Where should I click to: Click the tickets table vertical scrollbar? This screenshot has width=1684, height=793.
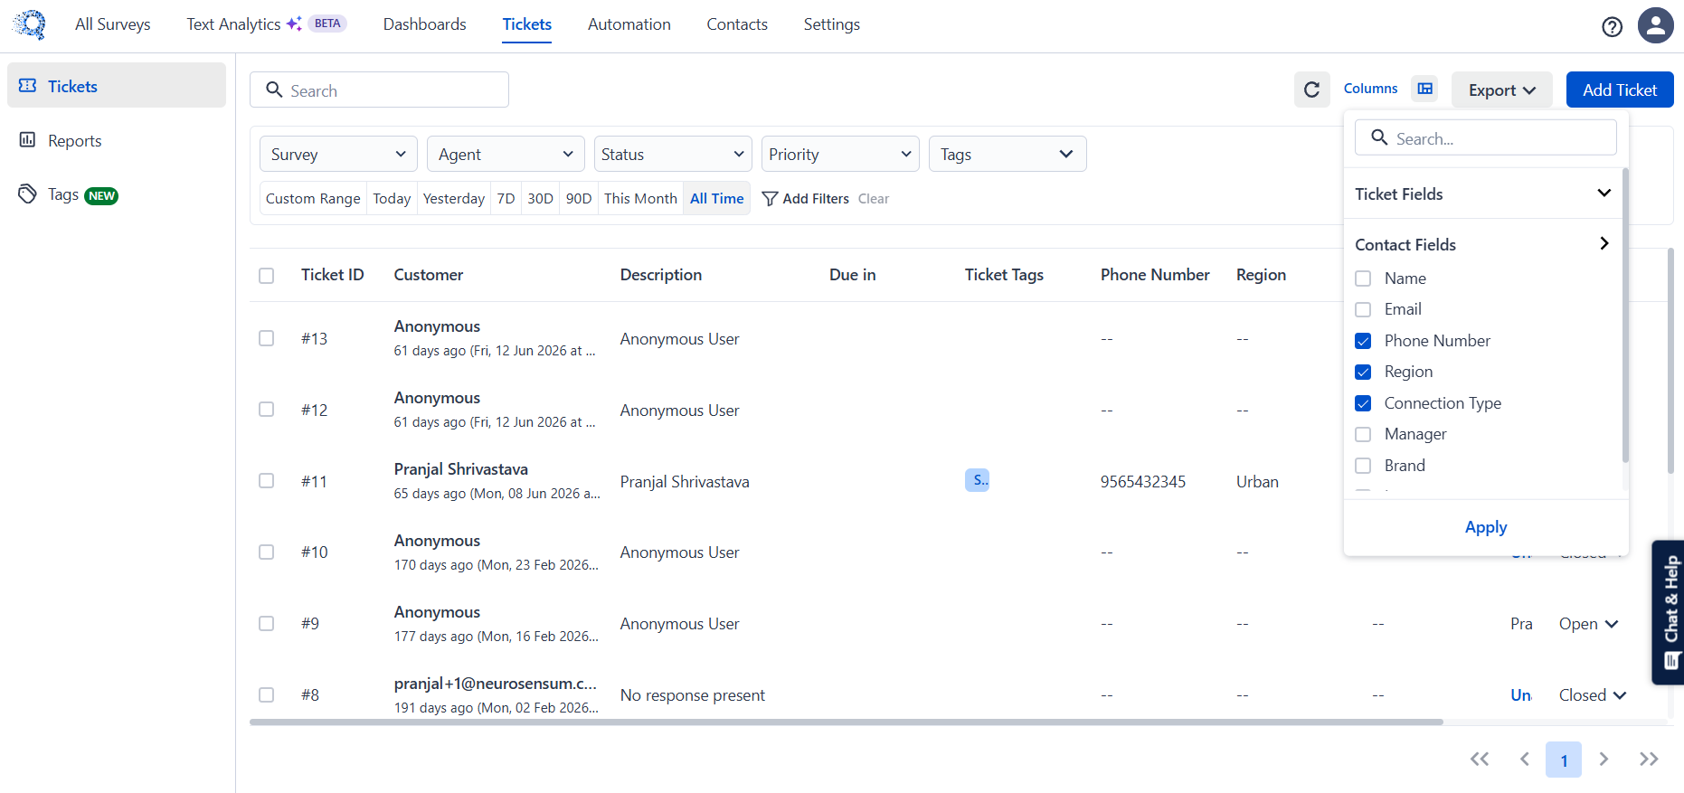1670,362
